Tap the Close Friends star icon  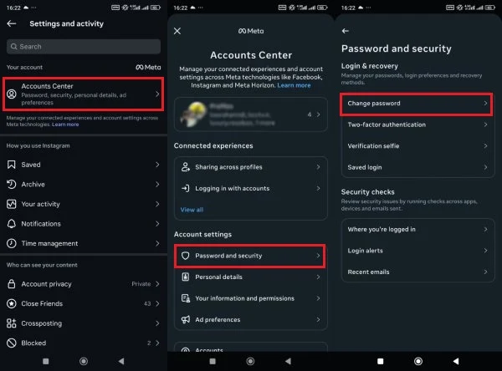(x=11, y=303)
